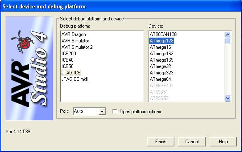Screen dimensions: 242x152
Task: Choose ATmega32 device
Action: (x=160, y=66)
